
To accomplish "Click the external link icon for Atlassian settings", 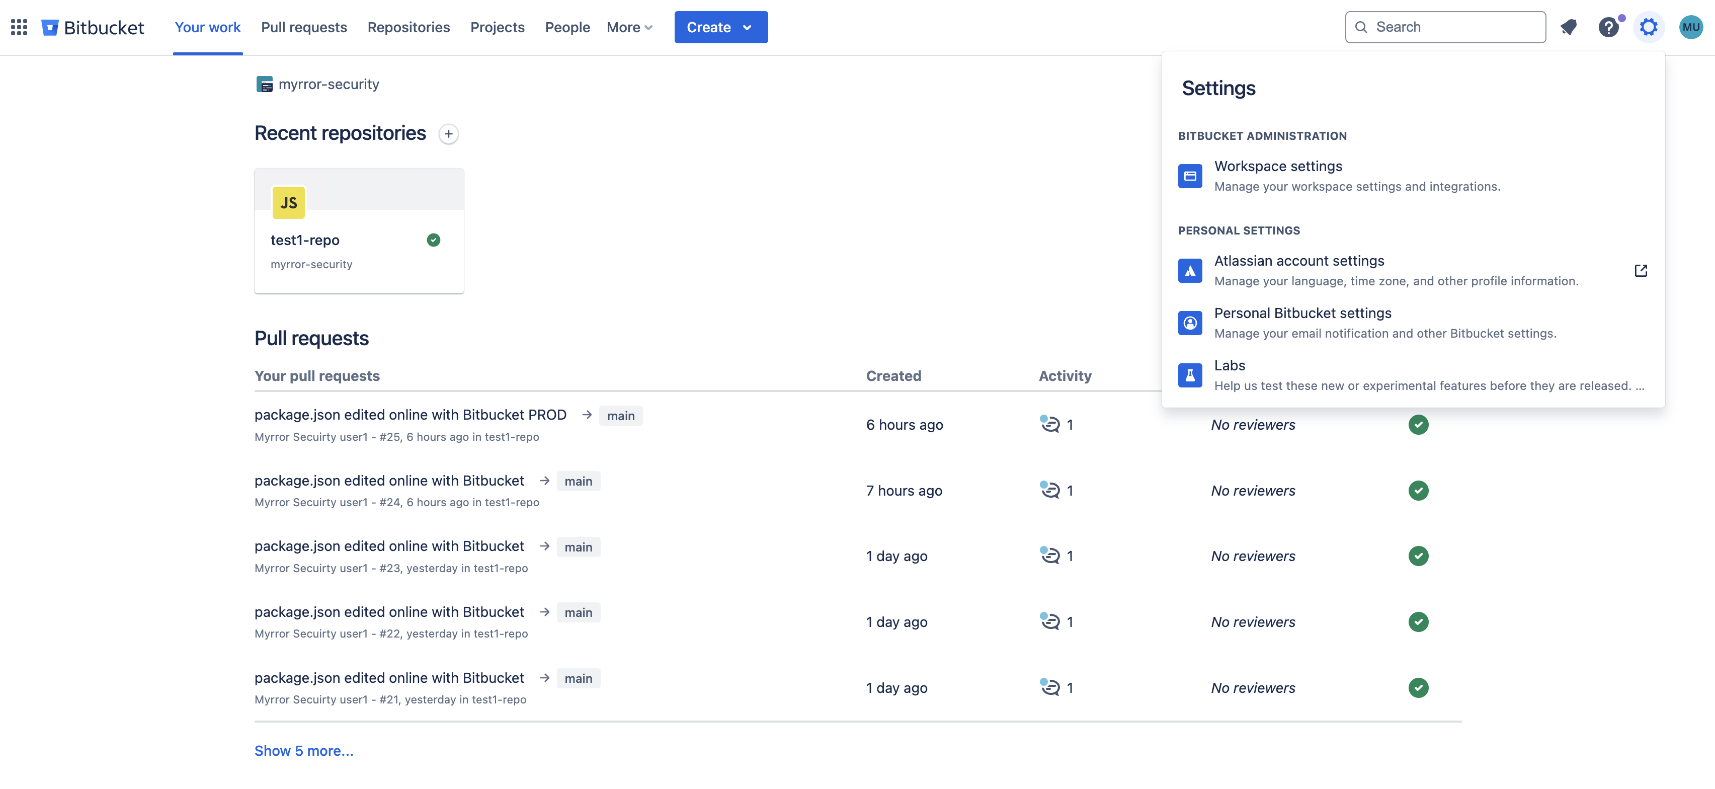I will tap(1641, 270).
